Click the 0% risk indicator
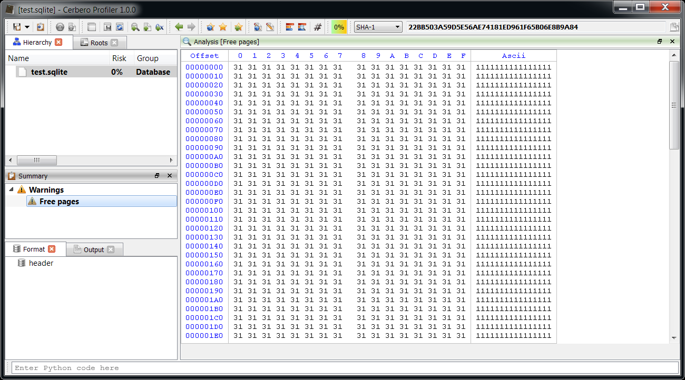The height and width of the screenshot is (380, 685). (339, 27)
